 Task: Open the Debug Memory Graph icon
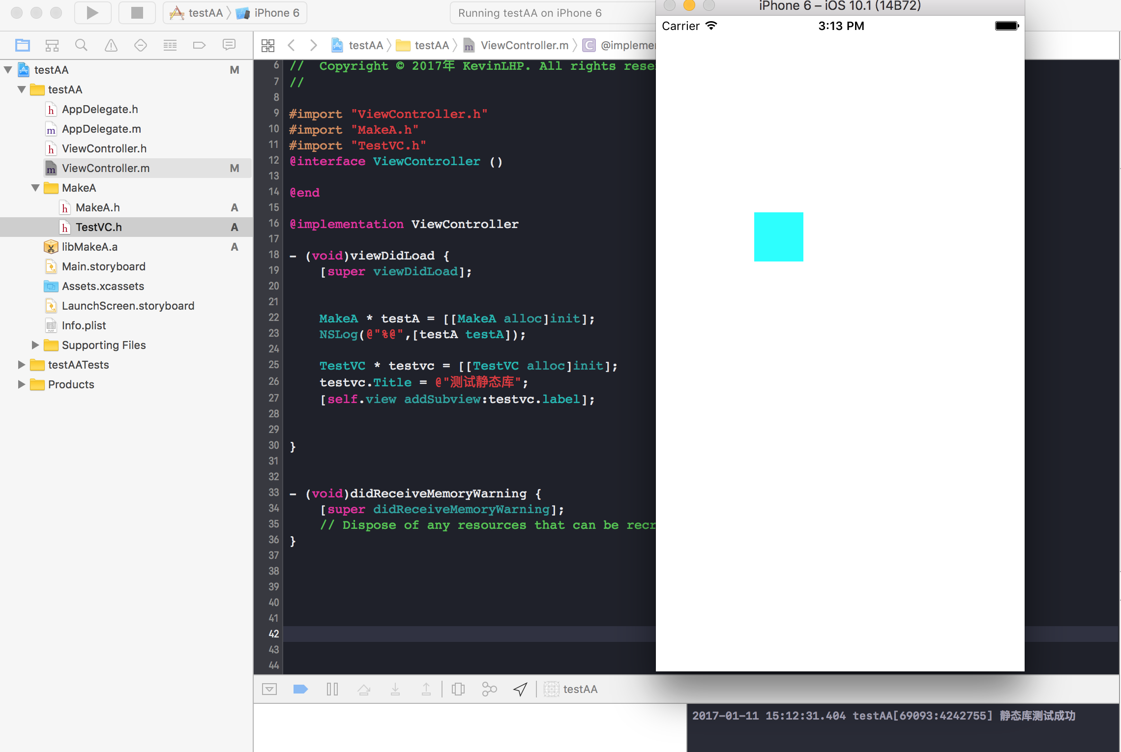click(x=489, y=689)
